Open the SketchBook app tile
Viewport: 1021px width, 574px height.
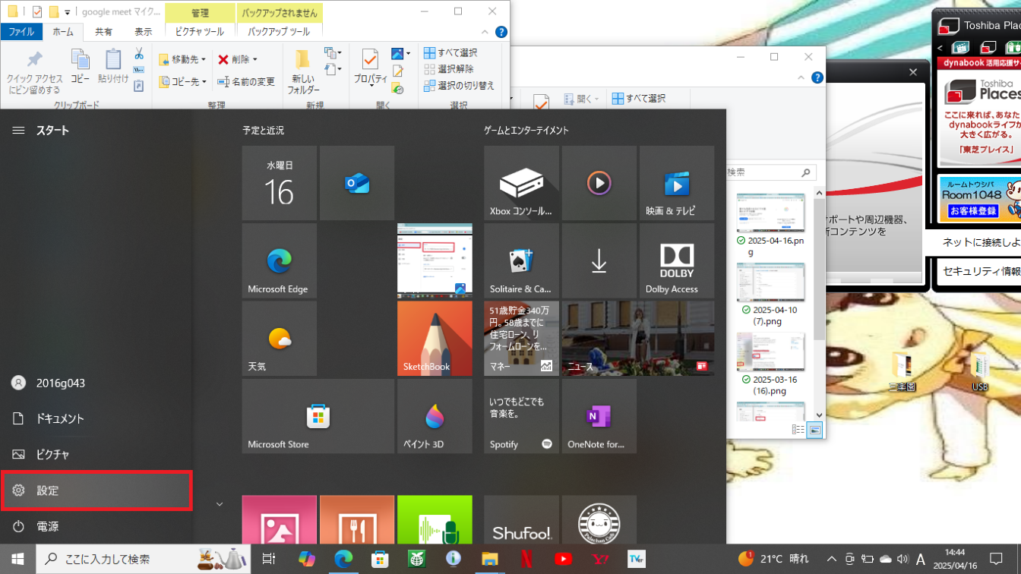pos(435,338)
